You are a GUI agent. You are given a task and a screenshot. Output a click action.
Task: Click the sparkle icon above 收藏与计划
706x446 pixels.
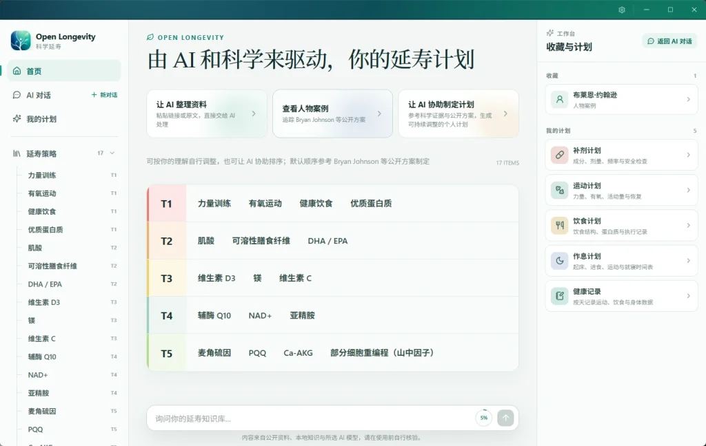click(x=549, y=33)
